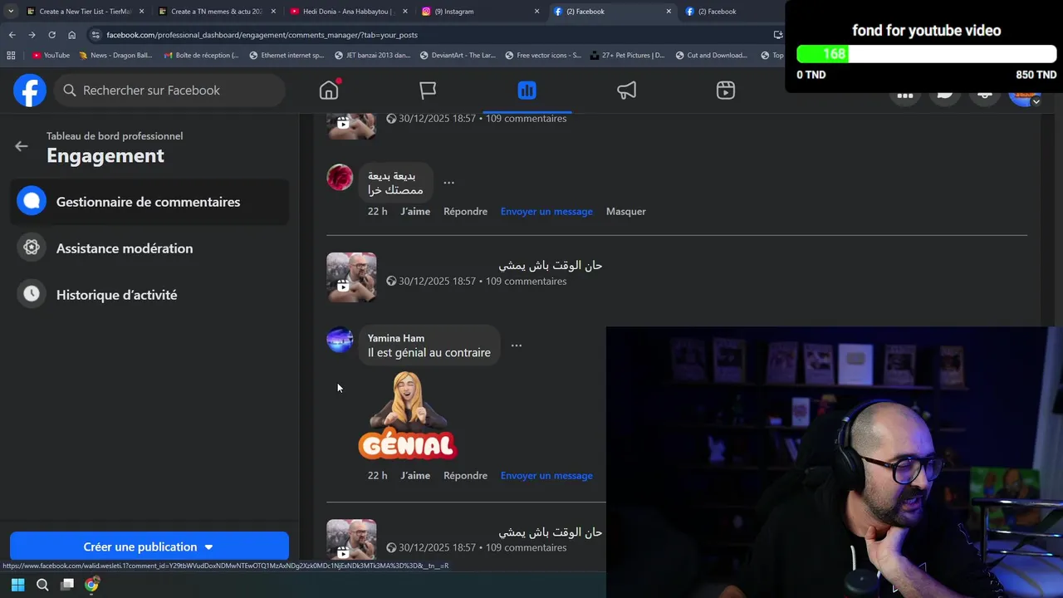Click the GÉNIAL sticker in Yamina's comment

pos(408,415)
